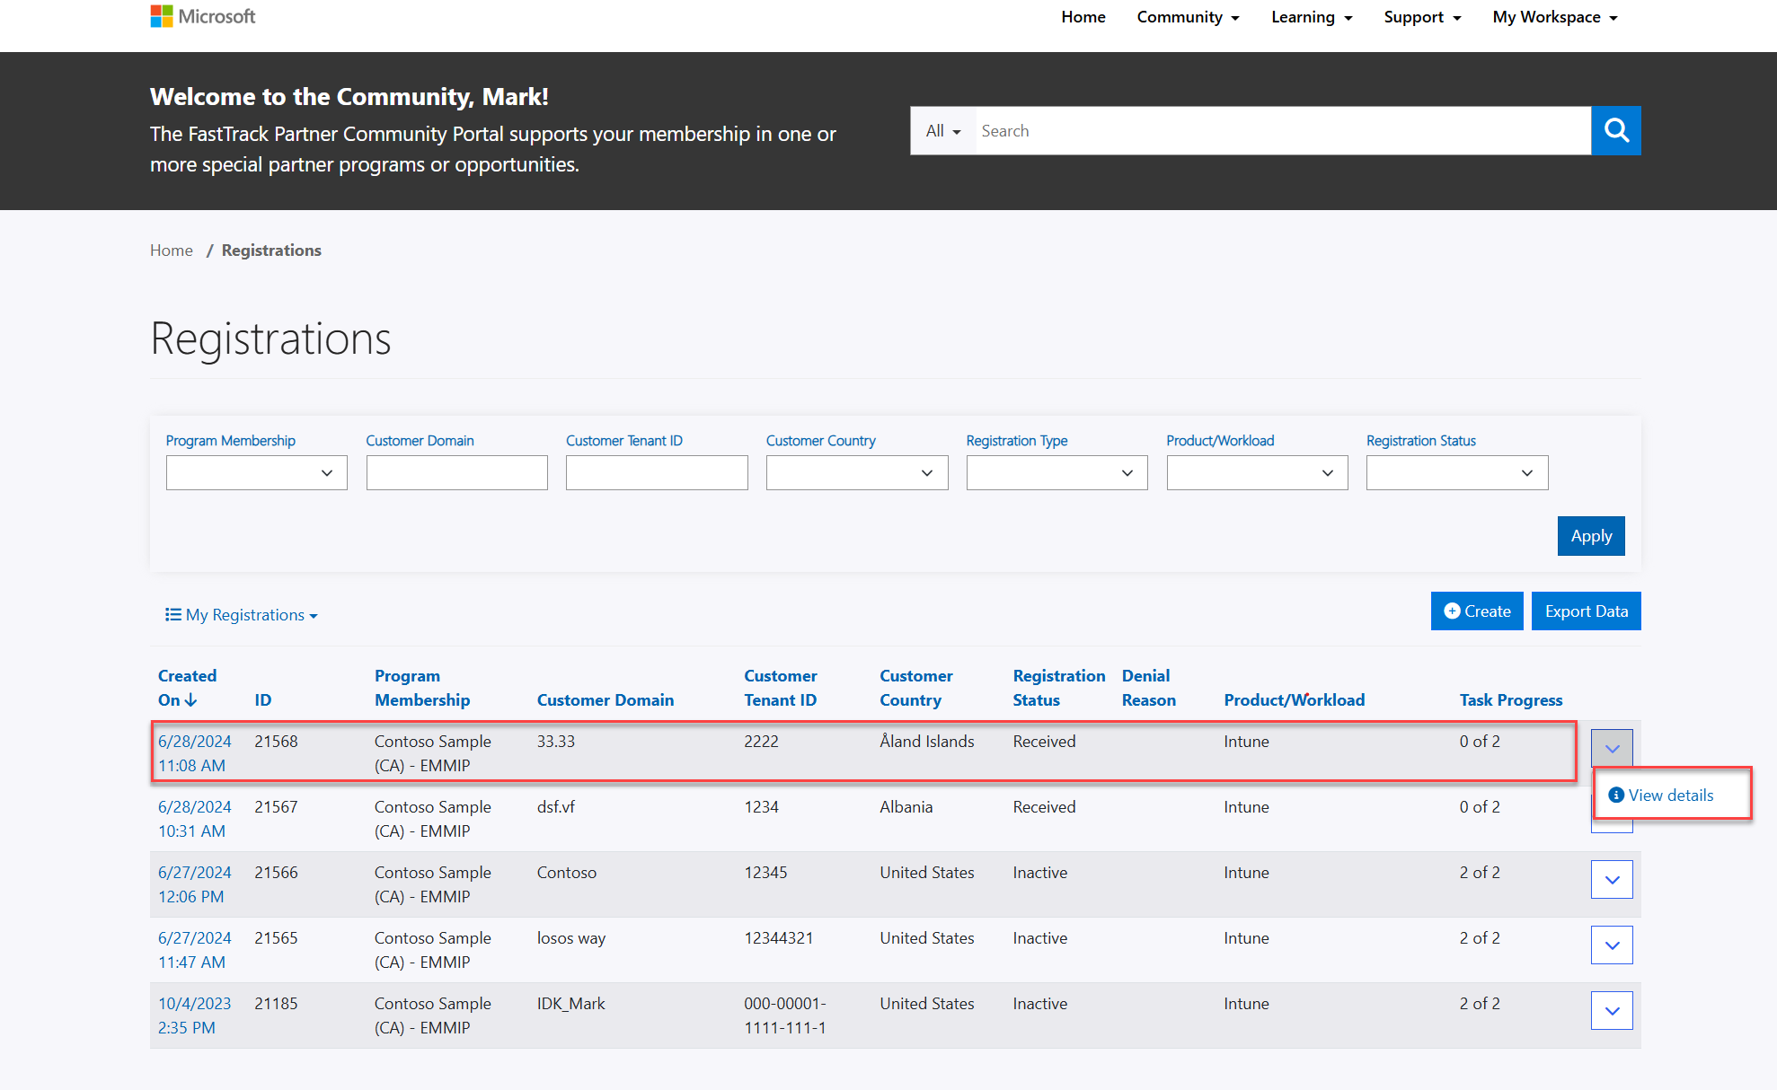The height and width of the screenshot is (1090, 1777).
Task: Open registration dated 6/27/2024 12:06 PM
Action: tap(195, 884)
